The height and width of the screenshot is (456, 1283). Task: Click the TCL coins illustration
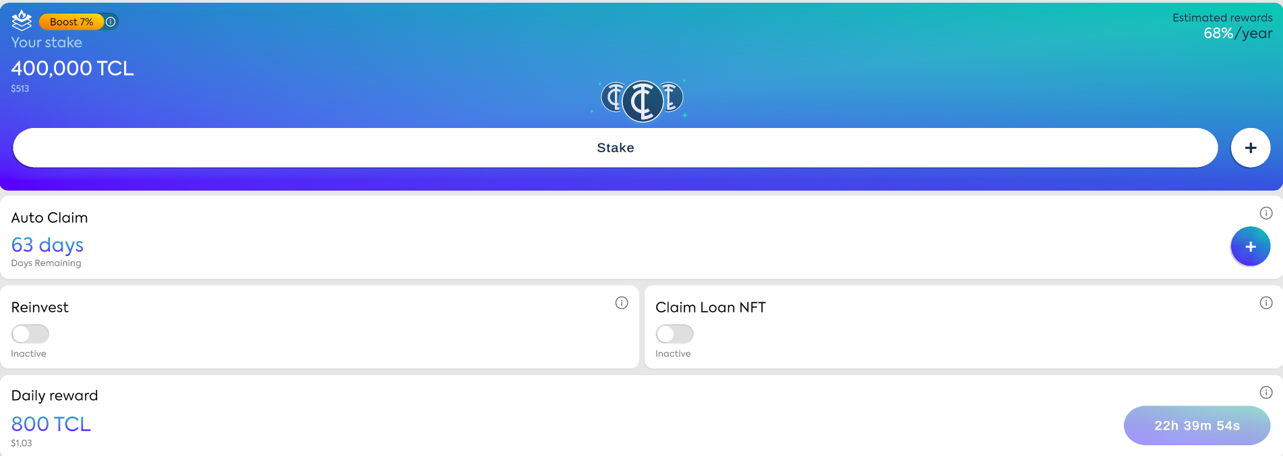pyautogui.click(x=641, y=100)
